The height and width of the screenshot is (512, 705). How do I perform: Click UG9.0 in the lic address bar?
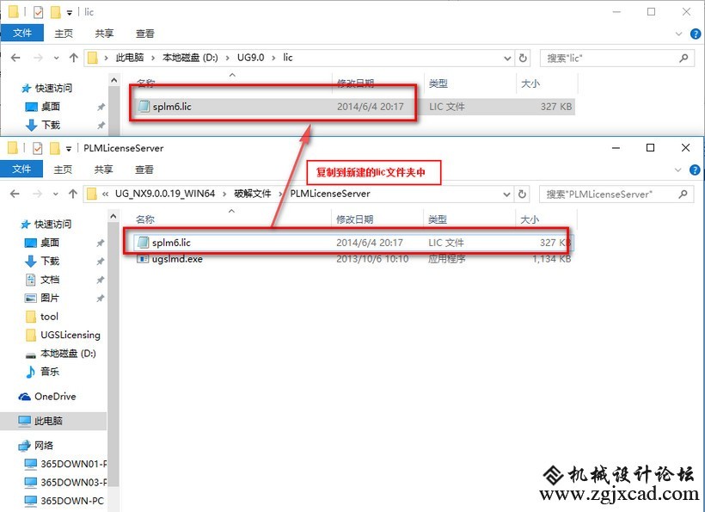coord(250,58)
